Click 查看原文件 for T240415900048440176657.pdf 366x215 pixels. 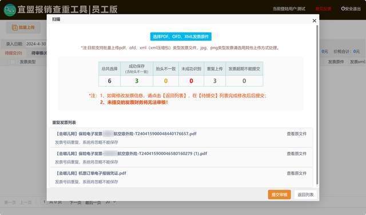pos(296,134)
